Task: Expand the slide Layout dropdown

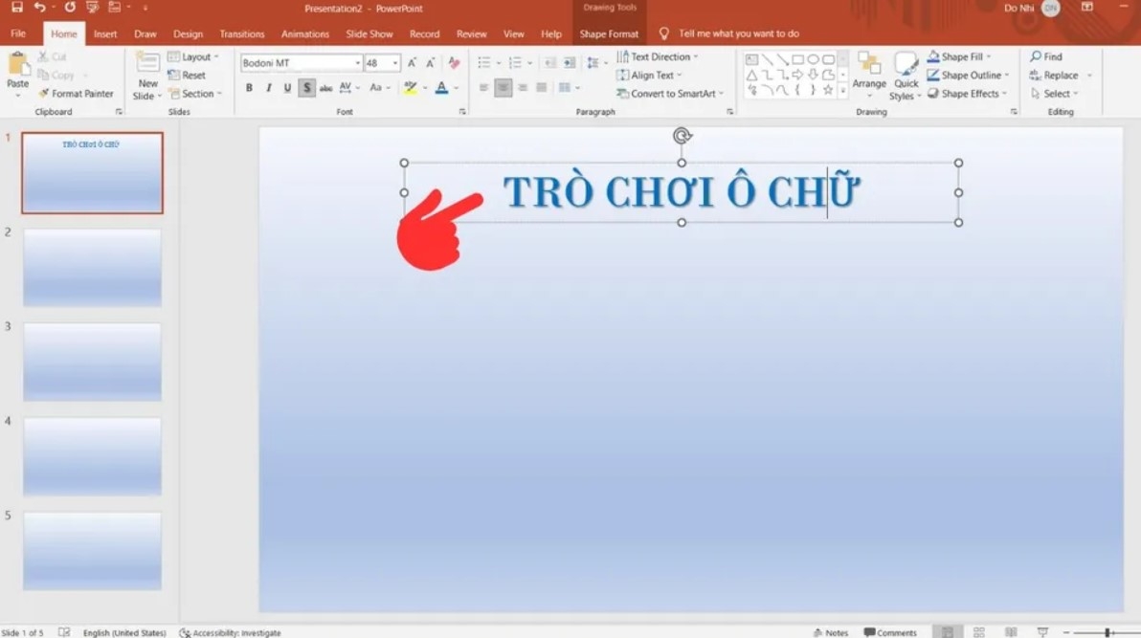Action: point(193,56)
